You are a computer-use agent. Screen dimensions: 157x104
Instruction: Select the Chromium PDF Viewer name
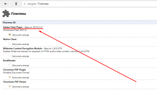[15, 82]
